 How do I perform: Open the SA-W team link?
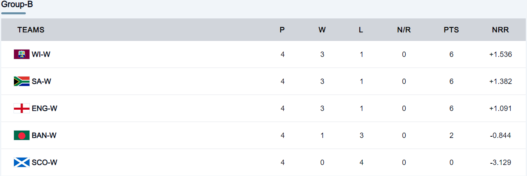point(41,81)
